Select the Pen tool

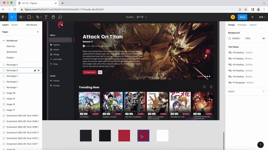click(38, 17)
